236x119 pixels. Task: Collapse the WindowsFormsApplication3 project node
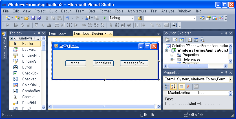pos(166,50)
